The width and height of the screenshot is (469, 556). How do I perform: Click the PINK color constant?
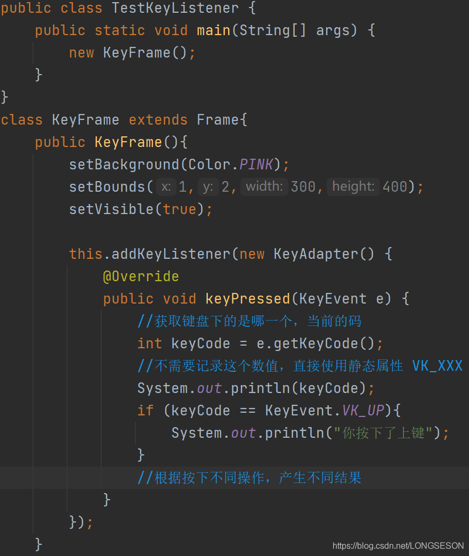(256, 165)
